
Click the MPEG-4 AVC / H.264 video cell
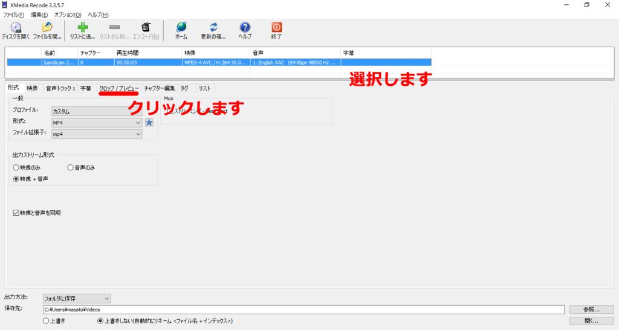[216, 62]
